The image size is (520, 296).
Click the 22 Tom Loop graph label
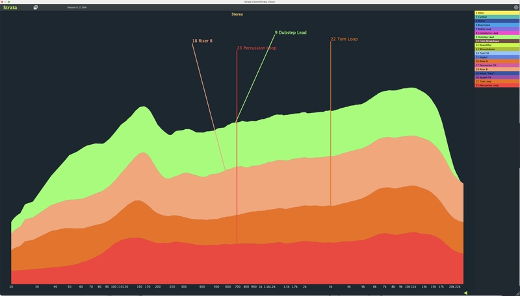tap(344, 39)
